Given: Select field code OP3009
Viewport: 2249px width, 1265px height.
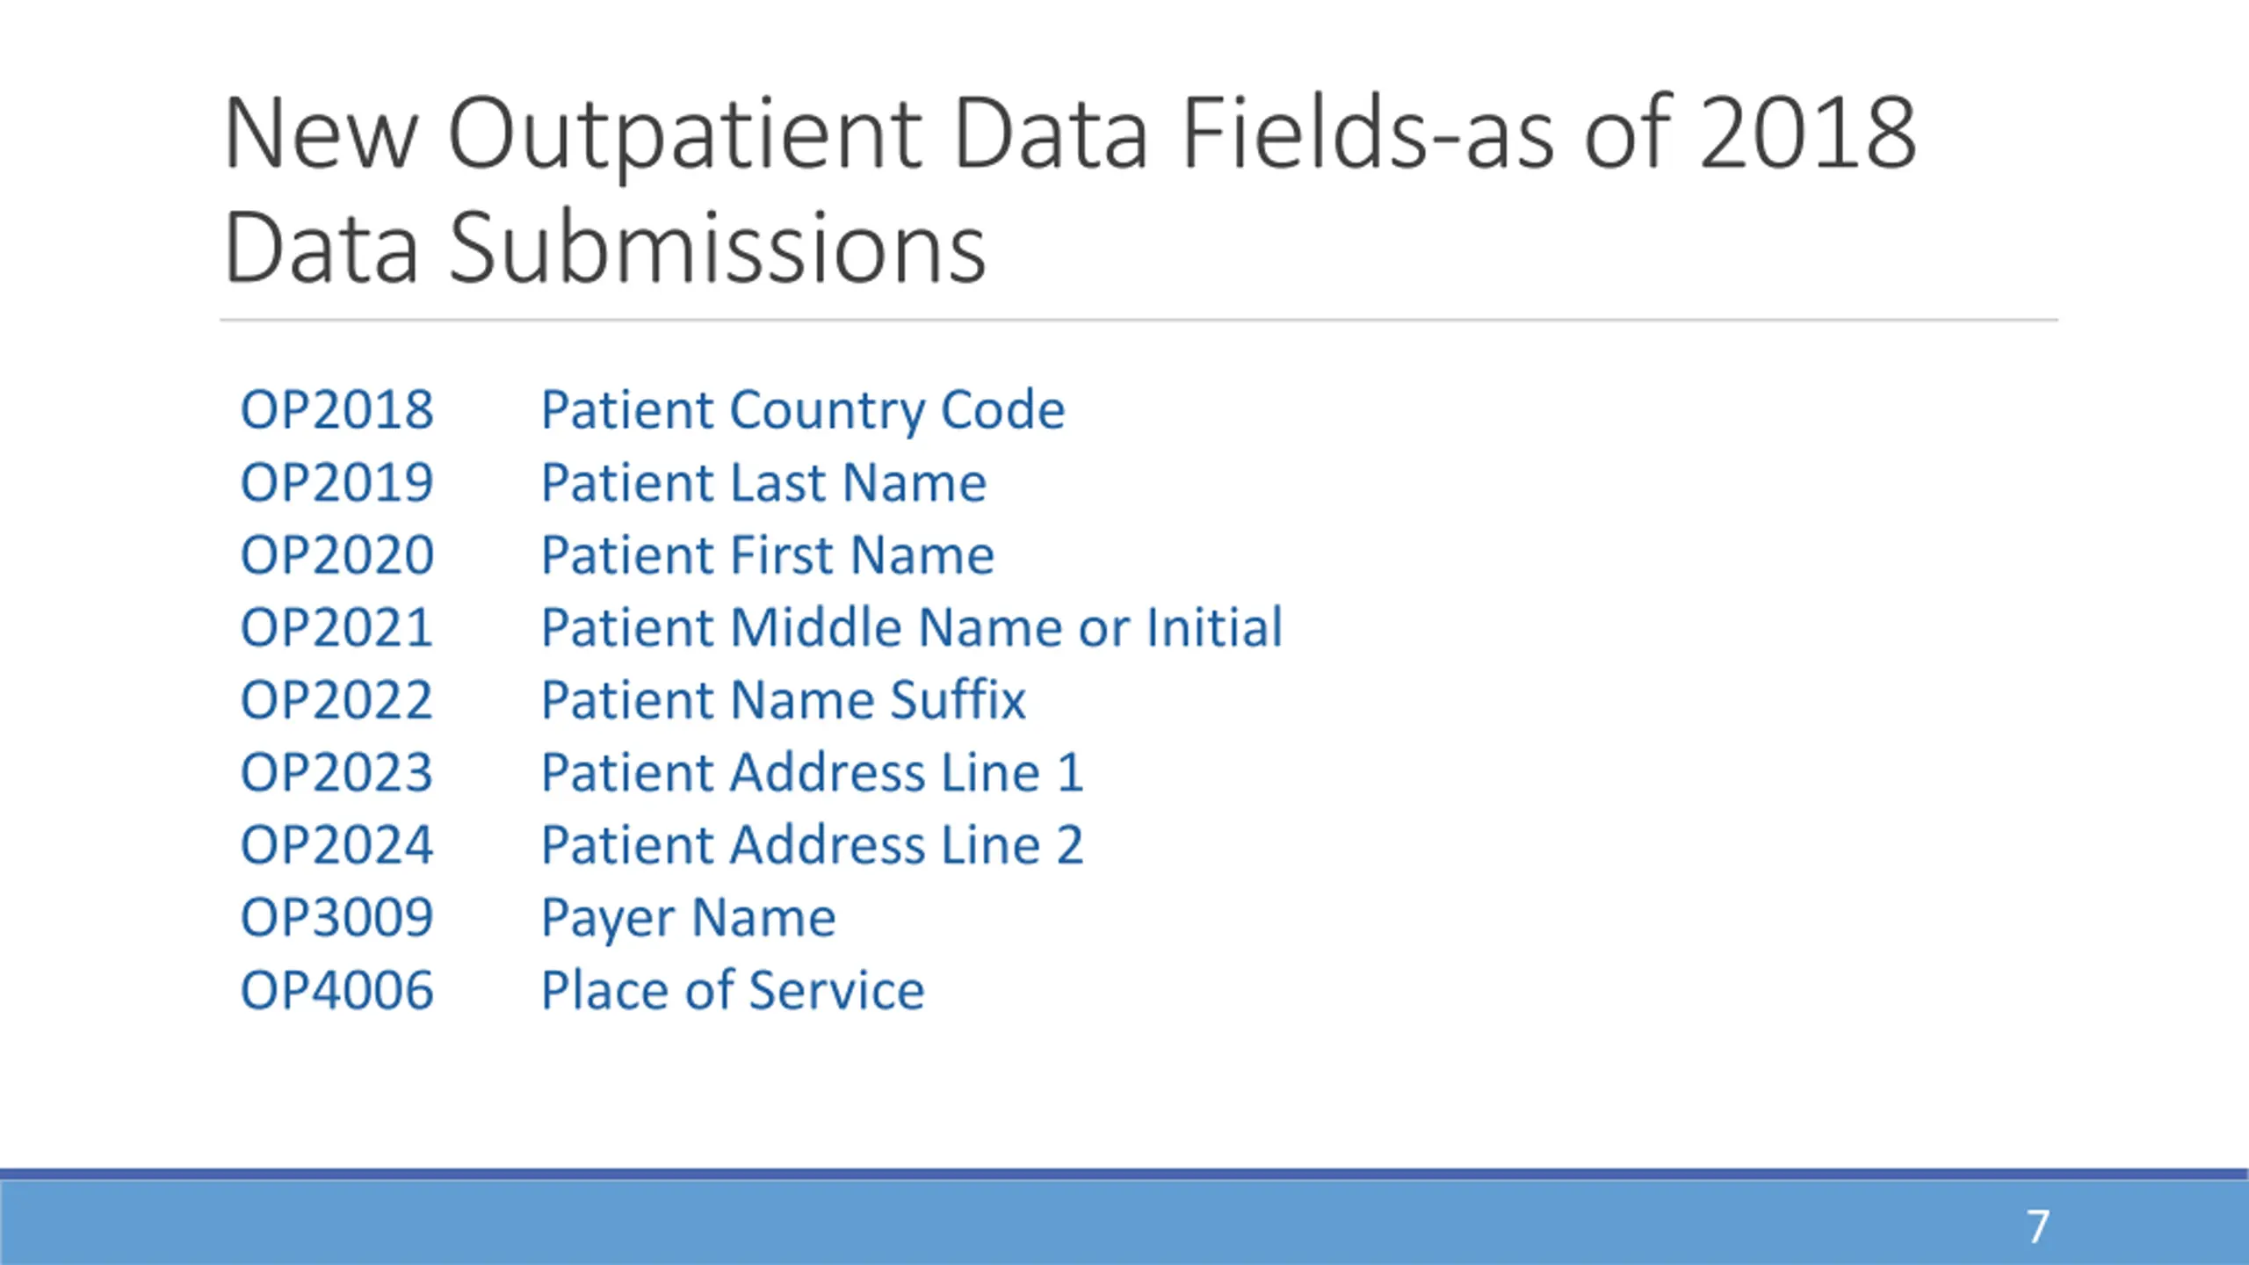Looking at the screenshot, I should 337,918.
